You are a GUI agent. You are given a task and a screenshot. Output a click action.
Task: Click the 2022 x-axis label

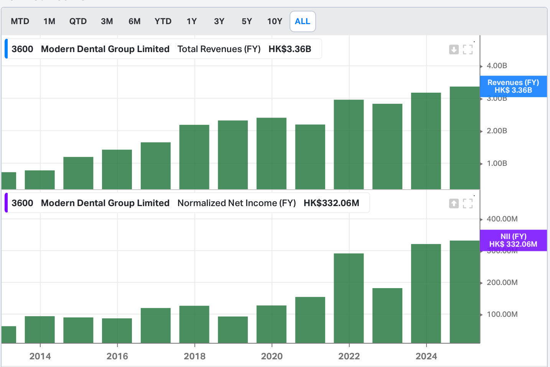tap(349, 356)
